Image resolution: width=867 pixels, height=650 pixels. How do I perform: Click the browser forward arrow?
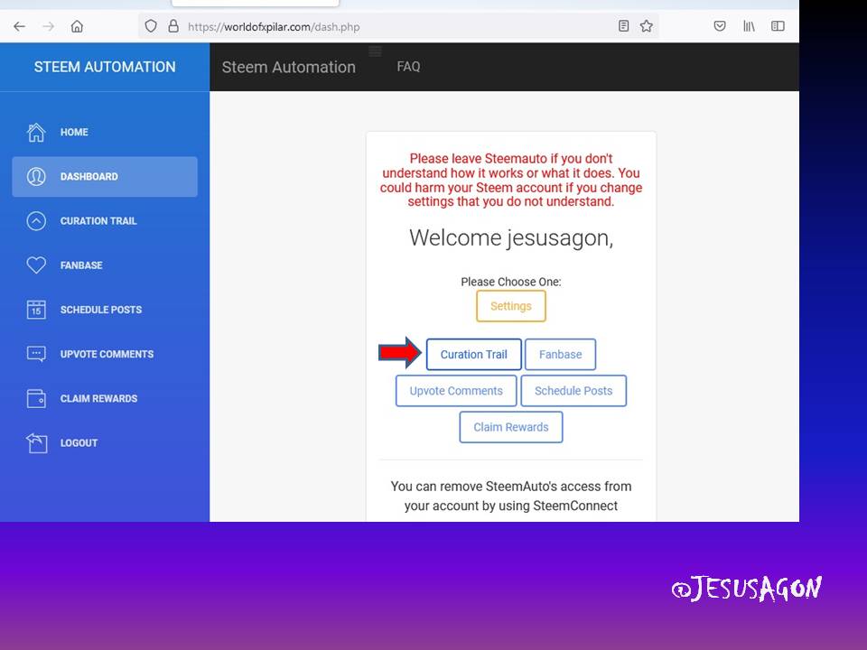coord(49,26)
